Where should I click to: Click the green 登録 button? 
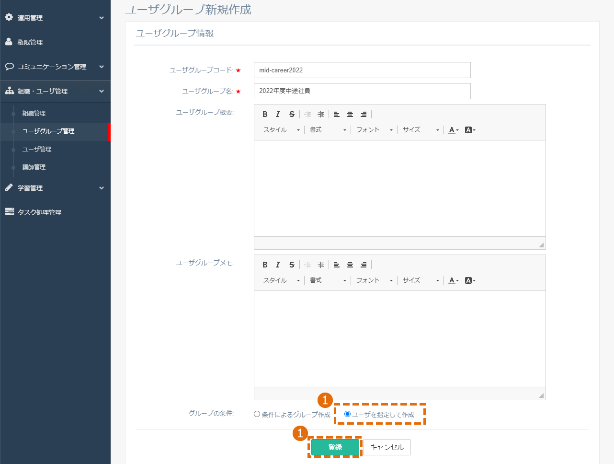tap(335, 447)
